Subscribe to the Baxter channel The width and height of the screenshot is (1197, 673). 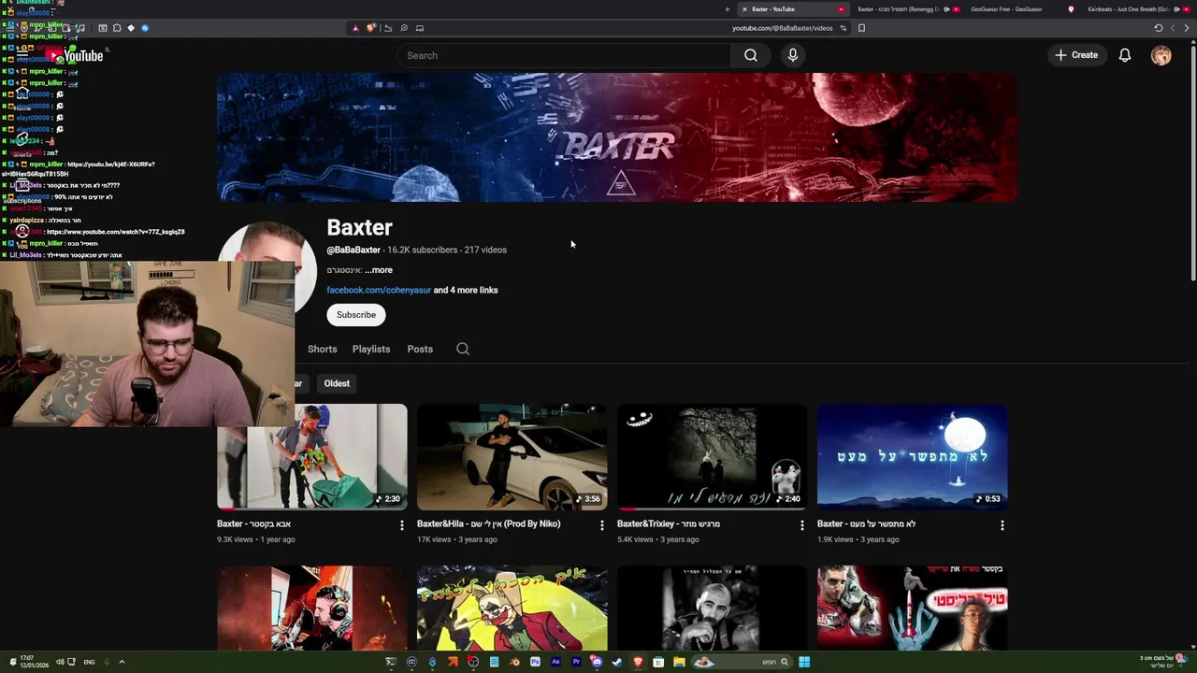(x=356, y=315)
